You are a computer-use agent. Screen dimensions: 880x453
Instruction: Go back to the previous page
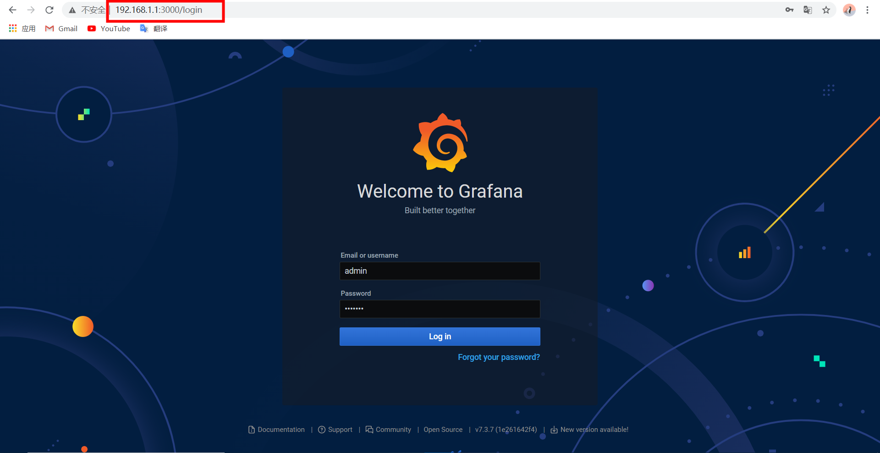point(12,10)
